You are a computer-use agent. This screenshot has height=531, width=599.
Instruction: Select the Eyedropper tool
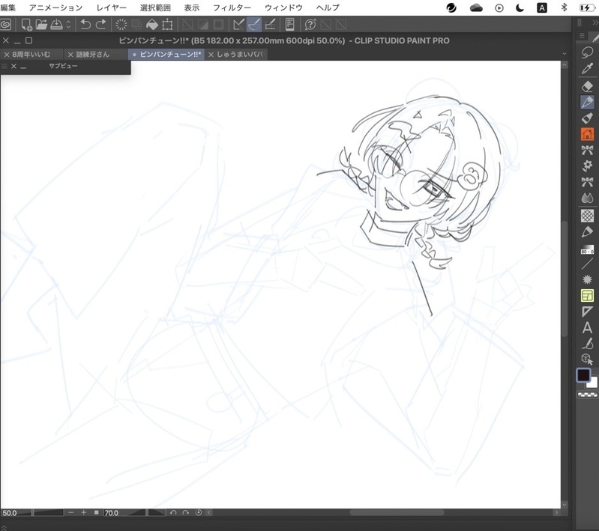point(587,69)
